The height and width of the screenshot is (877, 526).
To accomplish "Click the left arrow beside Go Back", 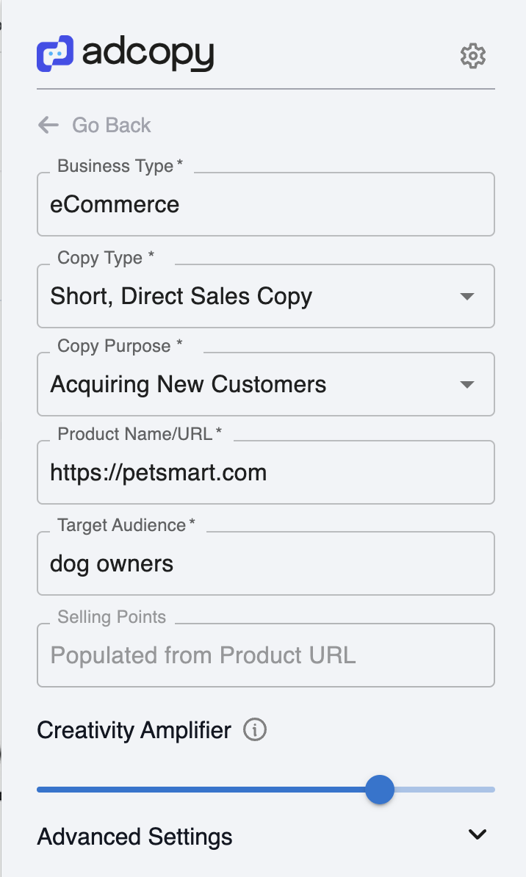I will click(48, 125).
